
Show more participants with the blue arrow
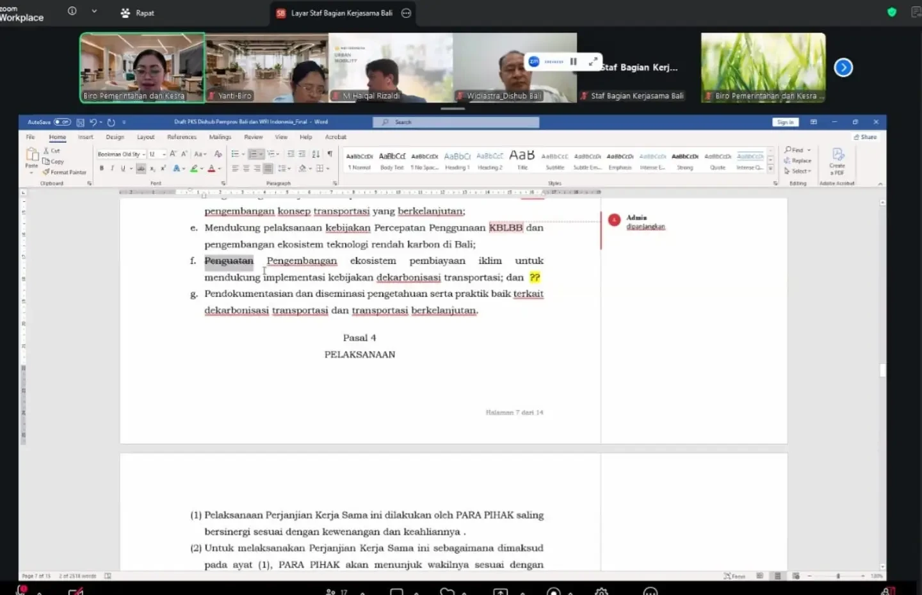coord(843,67)
